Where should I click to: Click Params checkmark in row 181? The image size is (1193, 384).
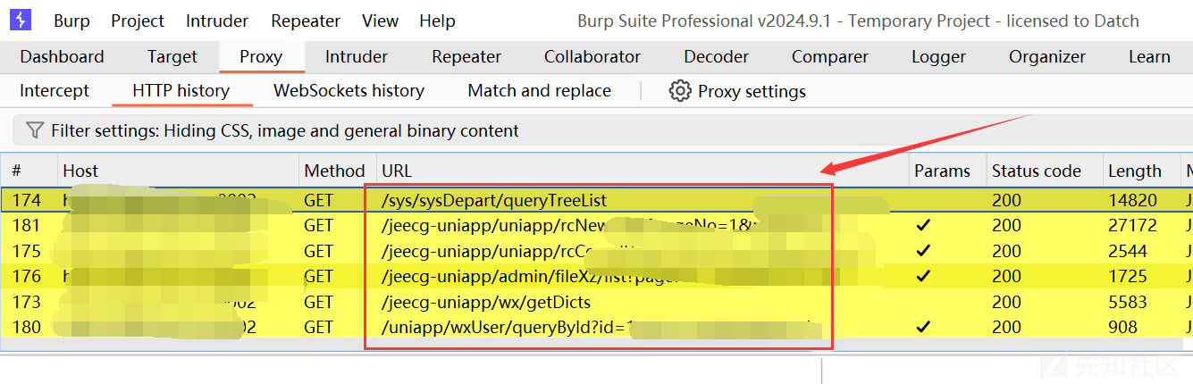pos(923,226)
